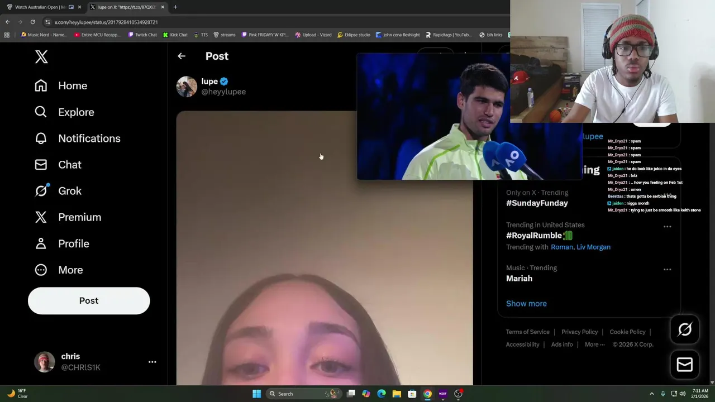Open the Eklipse studio bookmark
This screenshot has height=402, width=715.
point(354,35)
